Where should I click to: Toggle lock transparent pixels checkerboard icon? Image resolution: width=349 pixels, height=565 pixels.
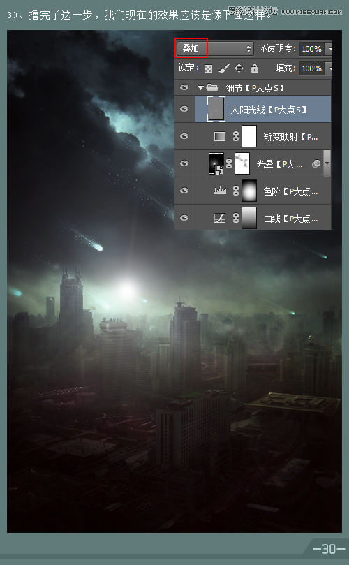208,68
